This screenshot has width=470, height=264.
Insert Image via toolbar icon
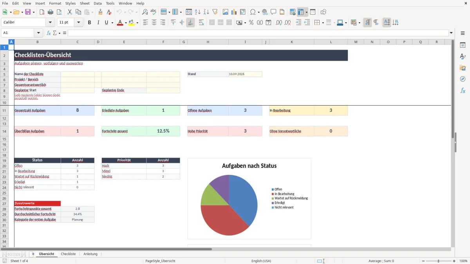click(x=226, y=12)
